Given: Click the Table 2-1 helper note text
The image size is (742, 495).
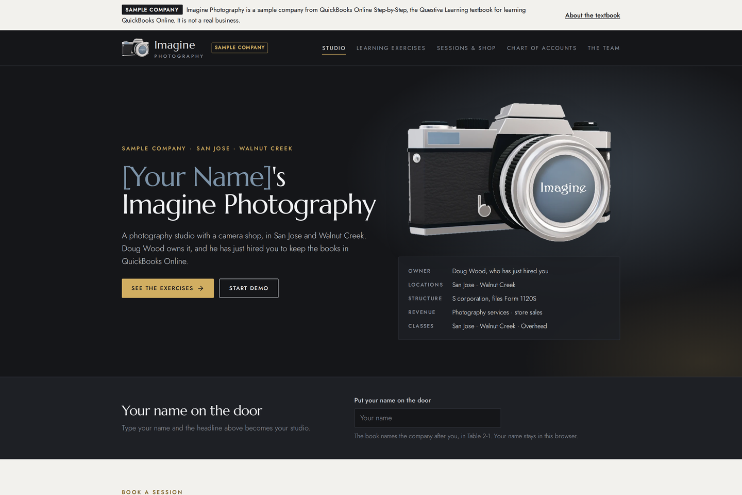Looking at the screenshot, I should click(466, 436).
